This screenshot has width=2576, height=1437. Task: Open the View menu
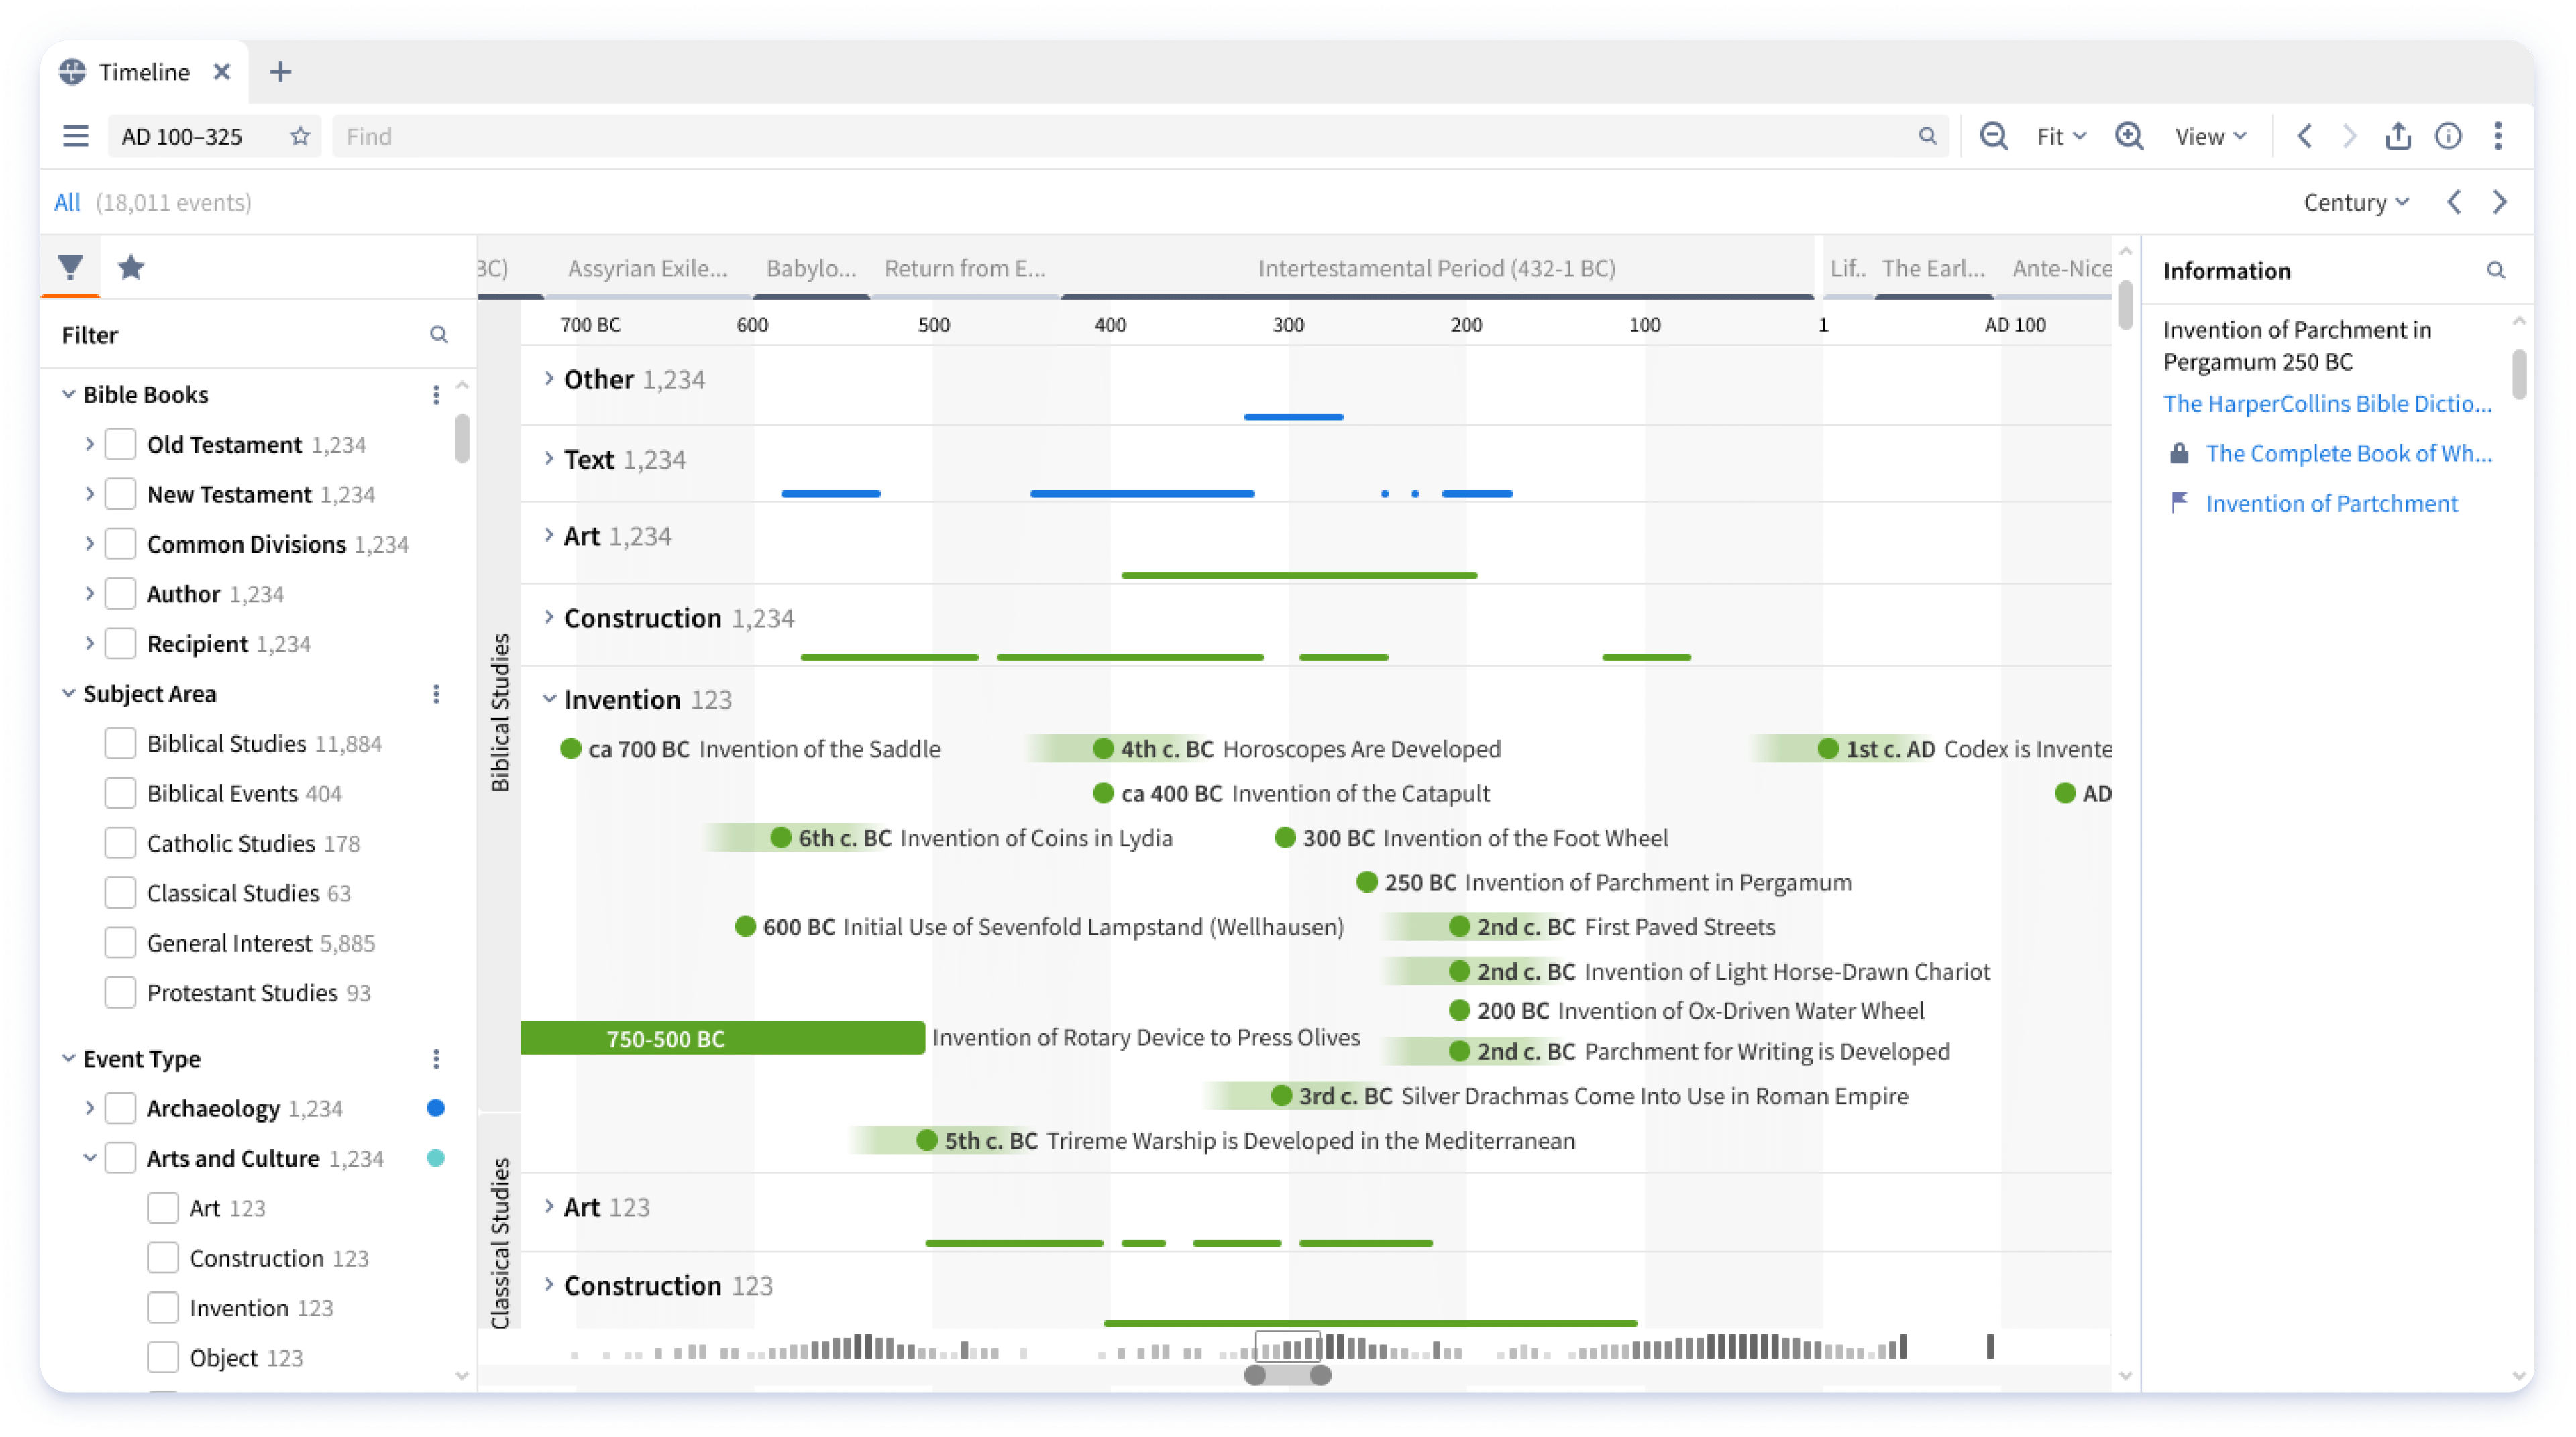point(2210,136)
